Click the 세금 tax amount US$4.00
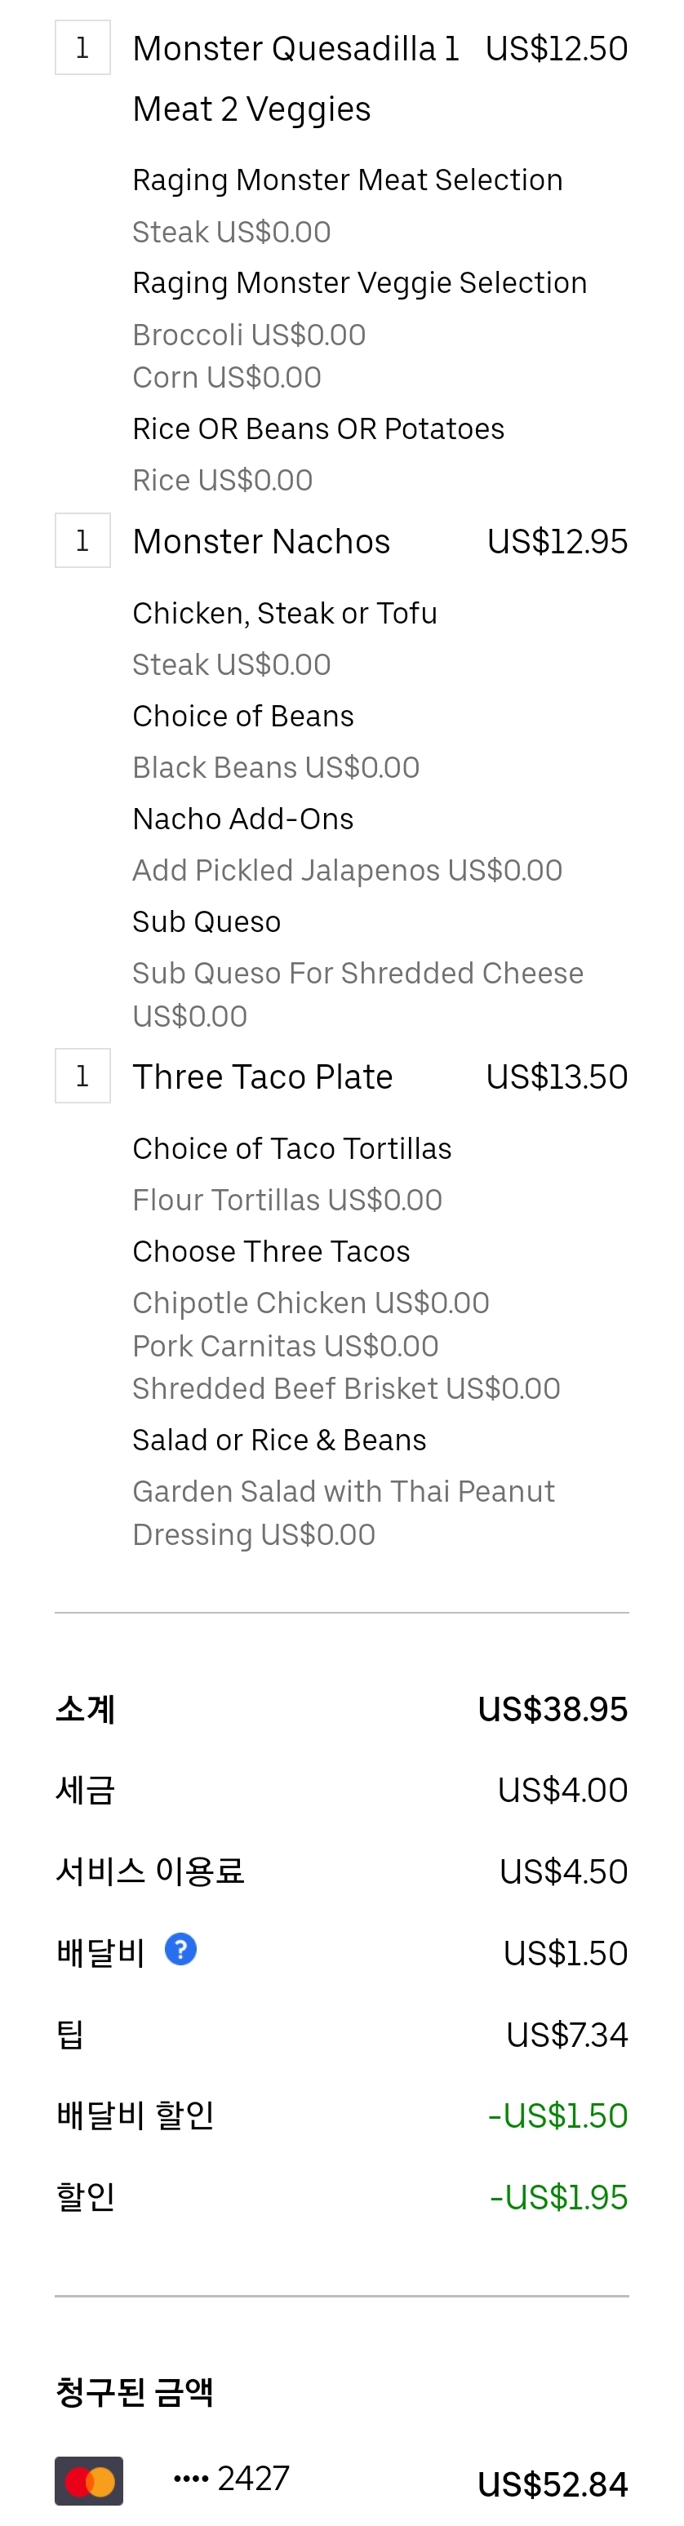This screenshot has height=2526, width=684. (562, 1790)
